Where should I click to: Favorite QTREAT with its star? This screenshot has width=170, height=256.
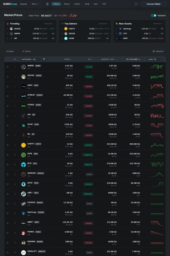point(7,96)
